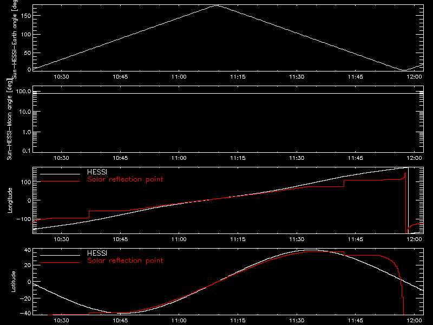Select HESSI legend text in Longitude plot
This screenshot has height=325, width=433.
97,172
